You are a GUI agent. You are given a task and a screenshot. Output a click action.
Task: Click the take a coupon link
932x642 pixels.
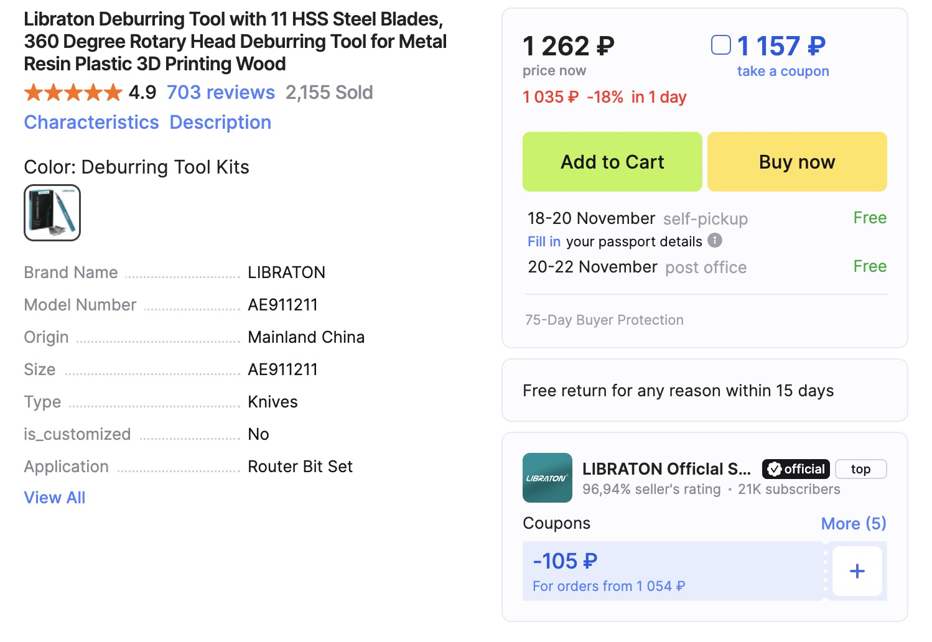[x=783, y=71]
